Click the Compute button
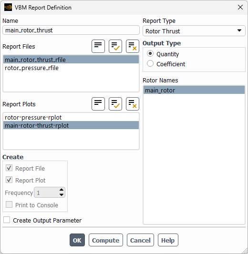Screen dimensions: 248x254 point(106,240)
